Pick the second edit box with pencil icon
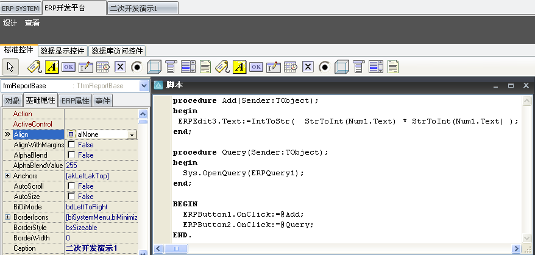 (274, 67)
